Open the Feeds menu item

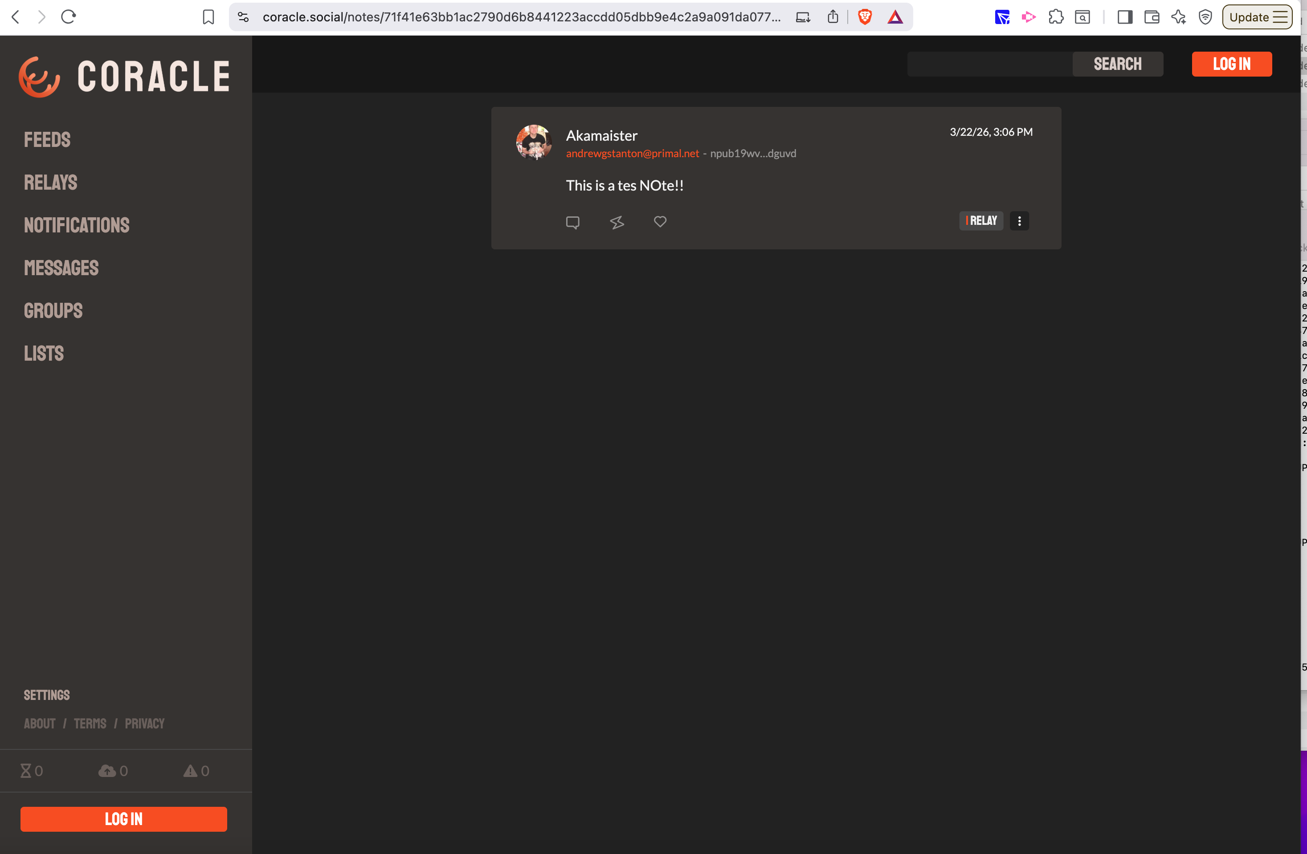[47, 139]
